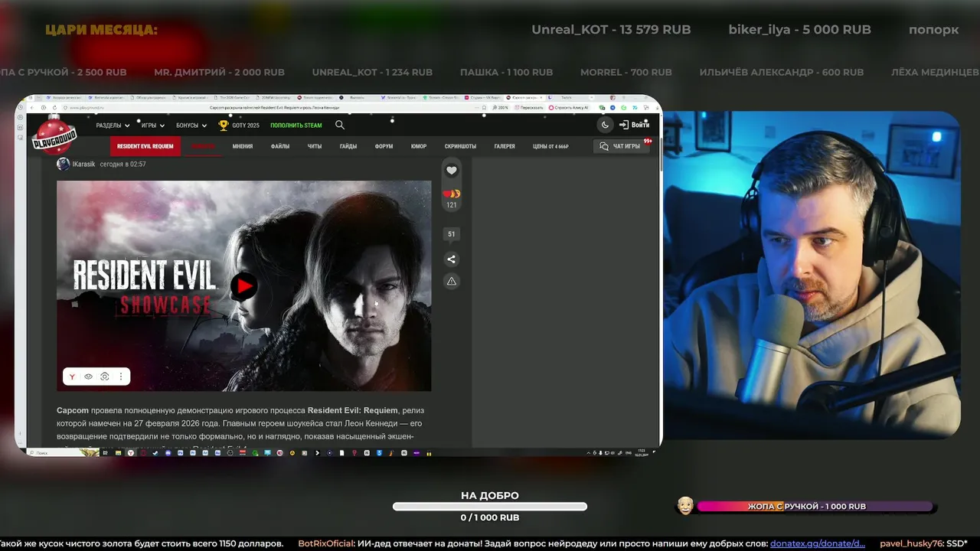This screenshot has width=980, height=551.
Task: Click MR. ДМИТРИЙ - 2 000 RUB ticker entry
Action: point(219,72)
